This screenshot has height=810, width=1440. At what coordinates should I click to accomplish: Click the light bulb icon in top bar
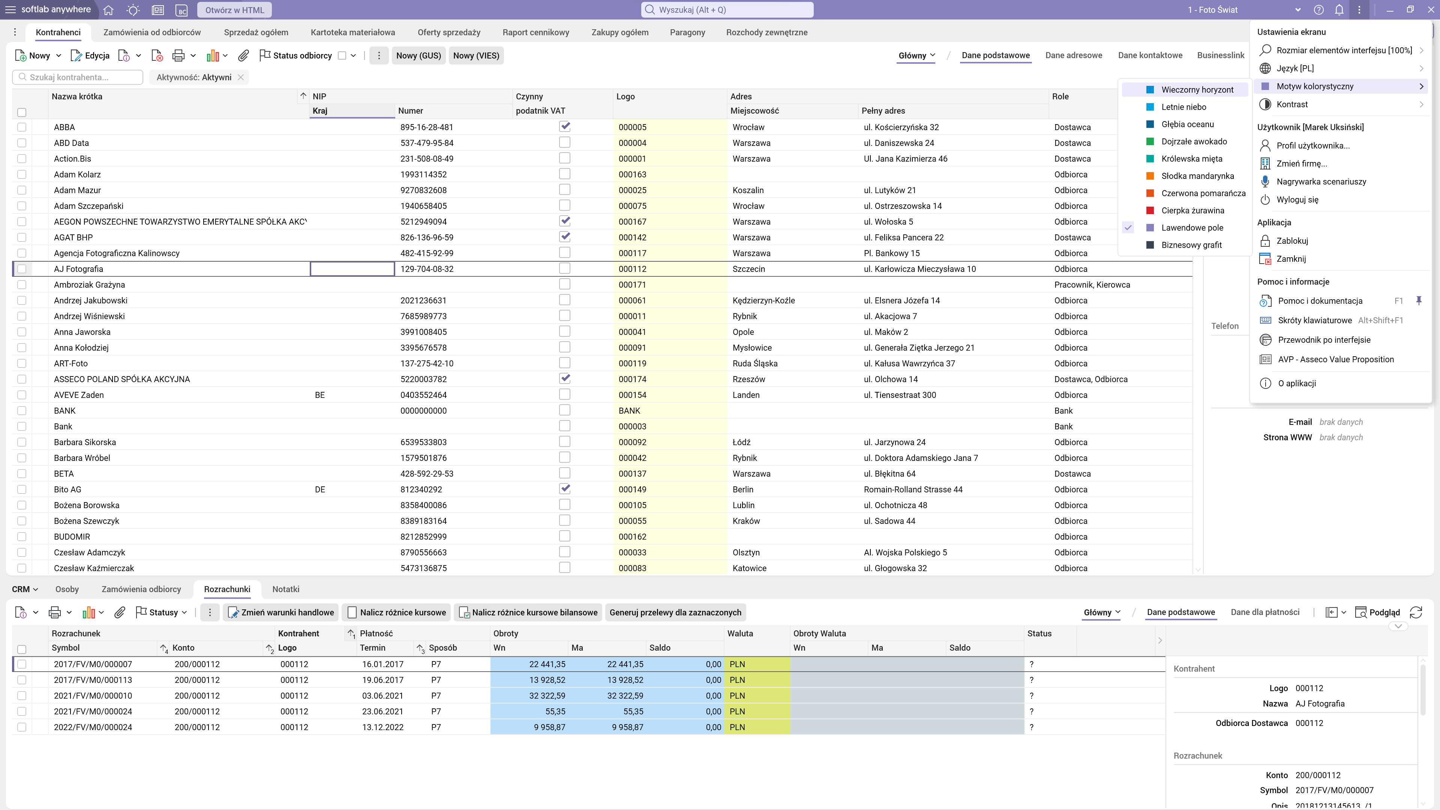133,10
